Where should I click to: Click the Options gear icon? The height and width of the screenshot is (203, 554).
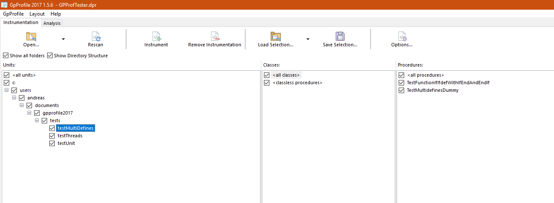(402, 36)
